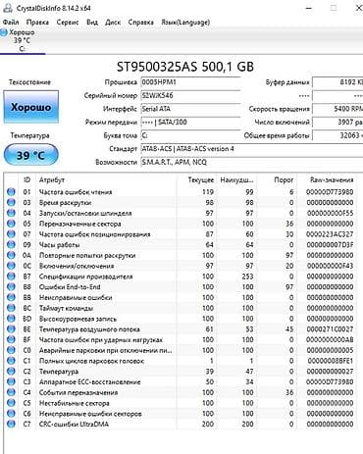Click status icon for attribute 04 spindle starts

point(11,213)
